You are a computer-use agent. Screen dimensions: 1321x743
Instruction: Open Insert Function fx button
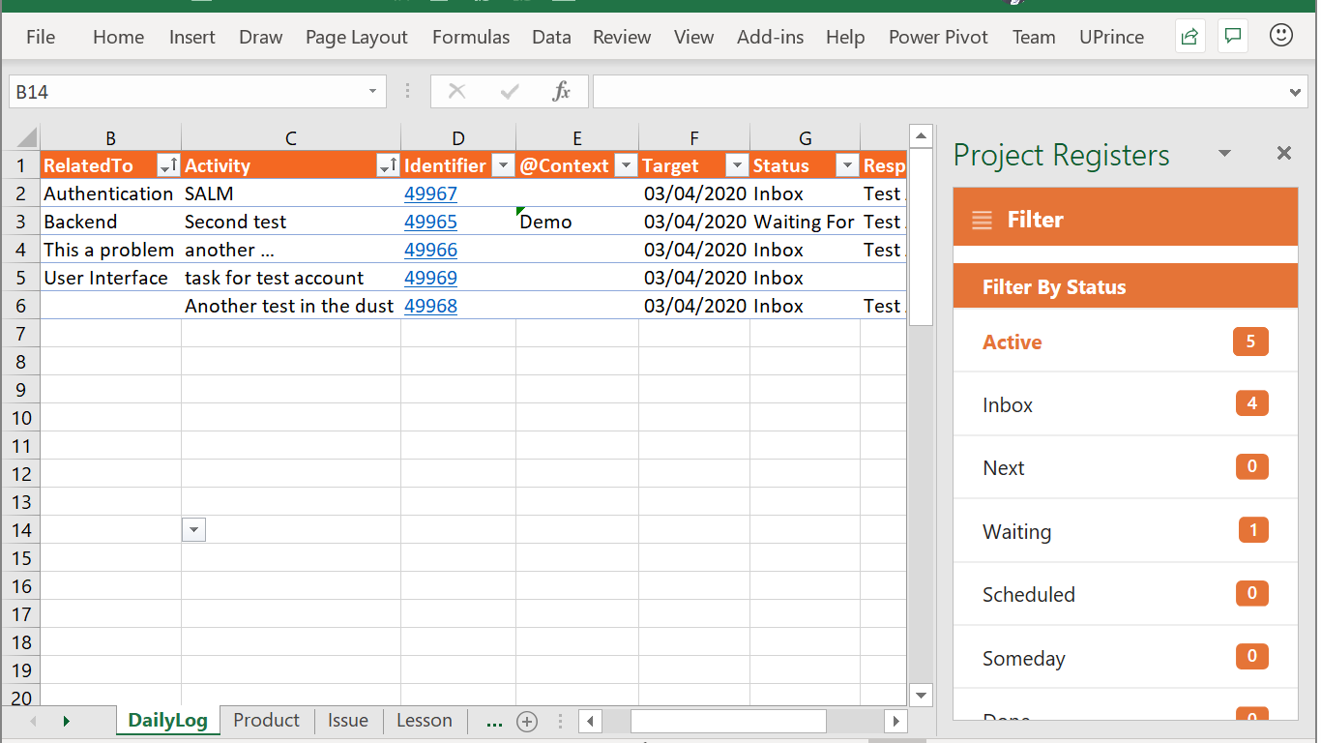coord(561,92)
